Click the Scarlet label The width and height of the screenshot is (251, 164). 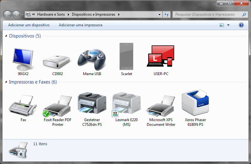(x=126, y=74)
